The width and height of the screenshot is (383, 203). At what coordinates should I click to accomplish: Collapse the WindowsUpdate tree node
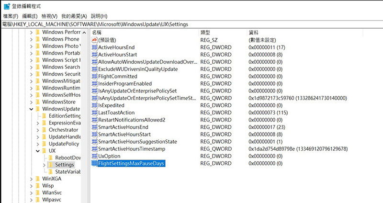[31, 109]
